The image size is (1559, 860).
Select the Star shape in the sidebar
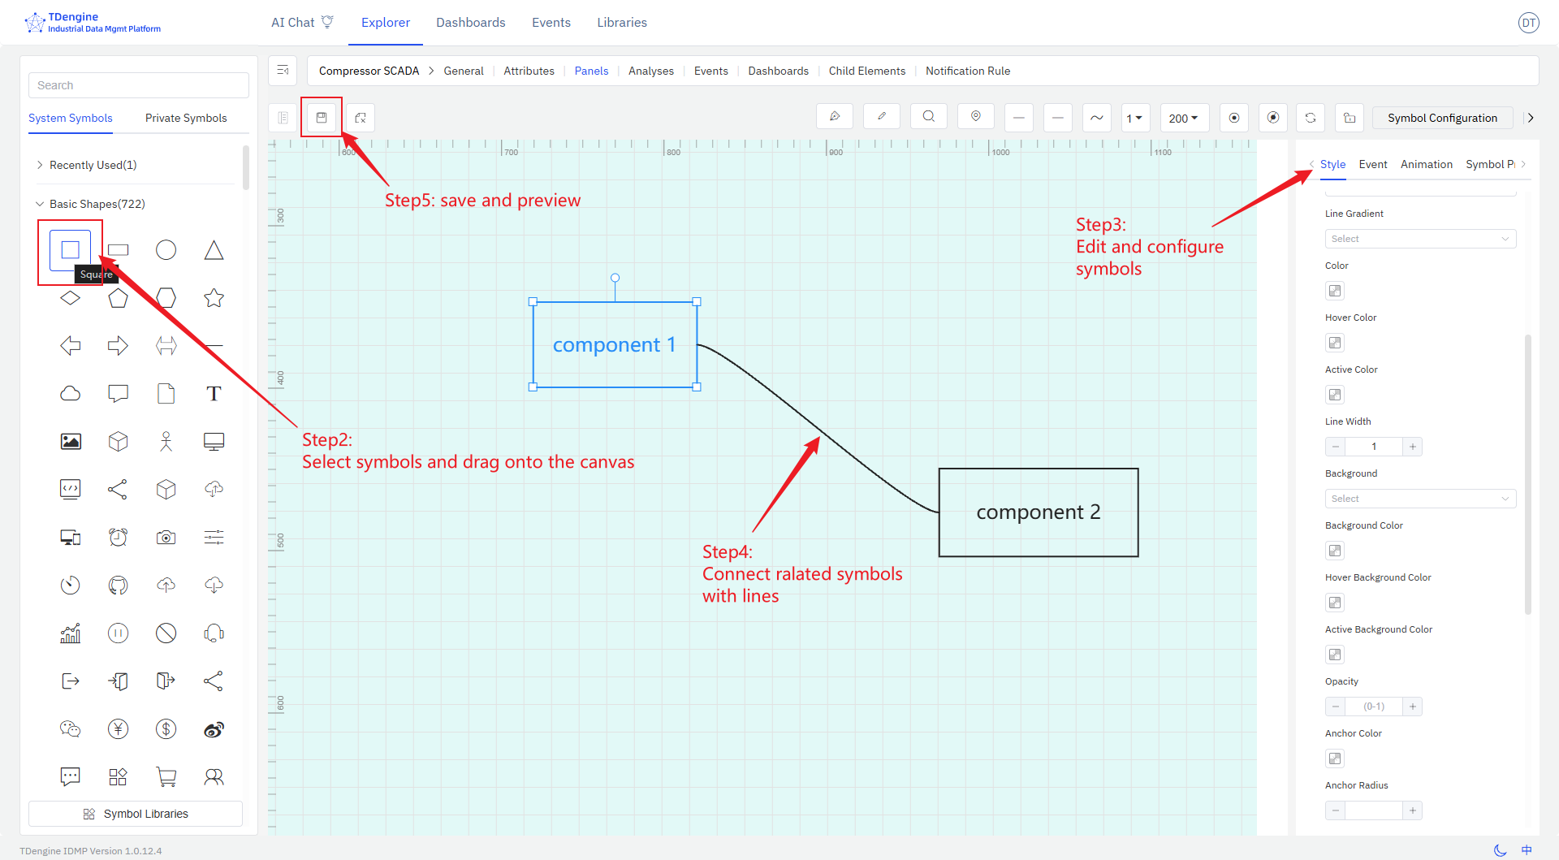click(x=214, y=297)
